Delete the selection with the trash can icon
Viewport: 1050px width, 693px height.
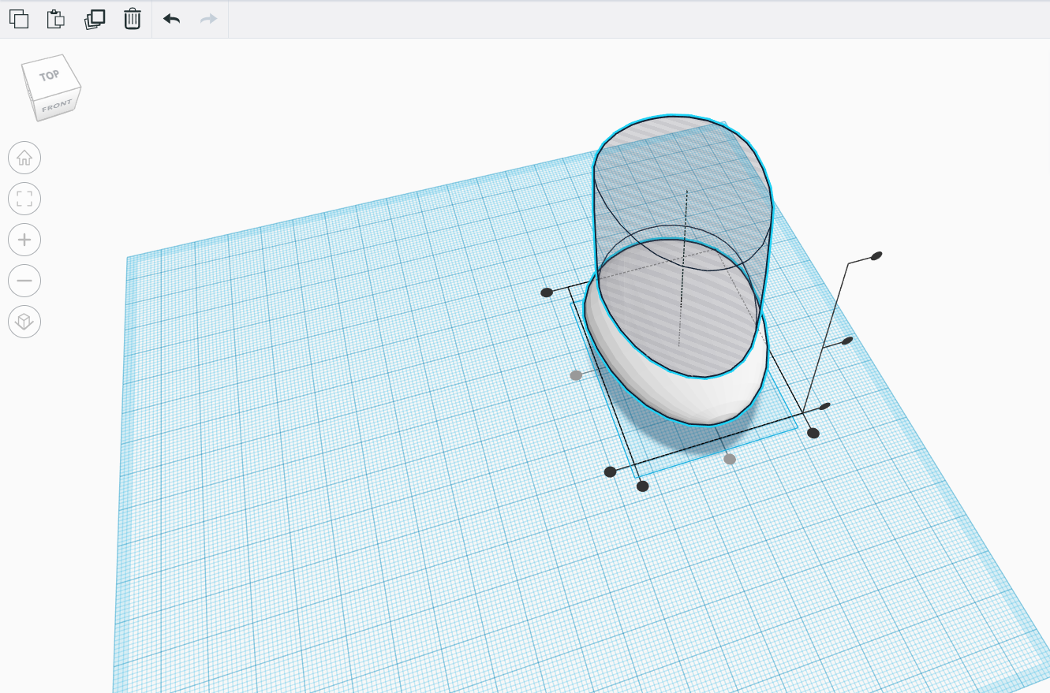coord(133,19)
